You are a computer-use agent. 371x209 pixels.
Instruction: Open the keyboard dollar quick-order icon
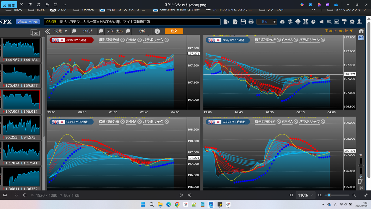coord(329,22)
